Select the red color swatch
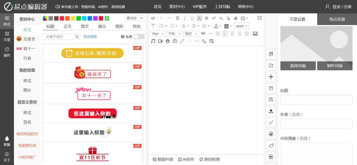This screenshot has height=165, width=357. [62, 18]
